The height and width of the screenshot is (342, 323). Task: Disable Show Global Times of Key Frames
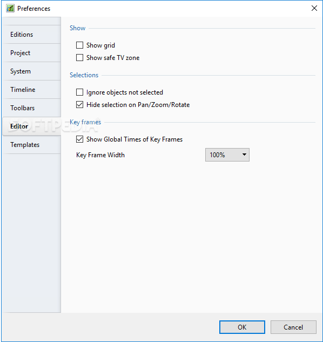pyautogui.click(x=79, y=139)
